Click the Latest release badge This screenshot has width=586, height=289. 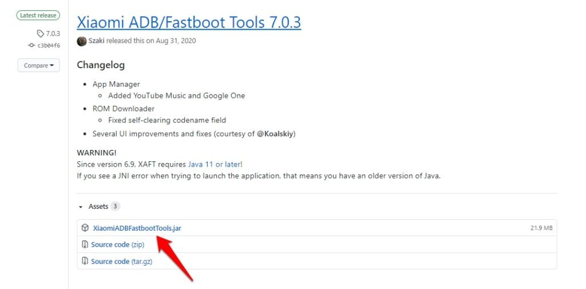(x=38, y=15)
